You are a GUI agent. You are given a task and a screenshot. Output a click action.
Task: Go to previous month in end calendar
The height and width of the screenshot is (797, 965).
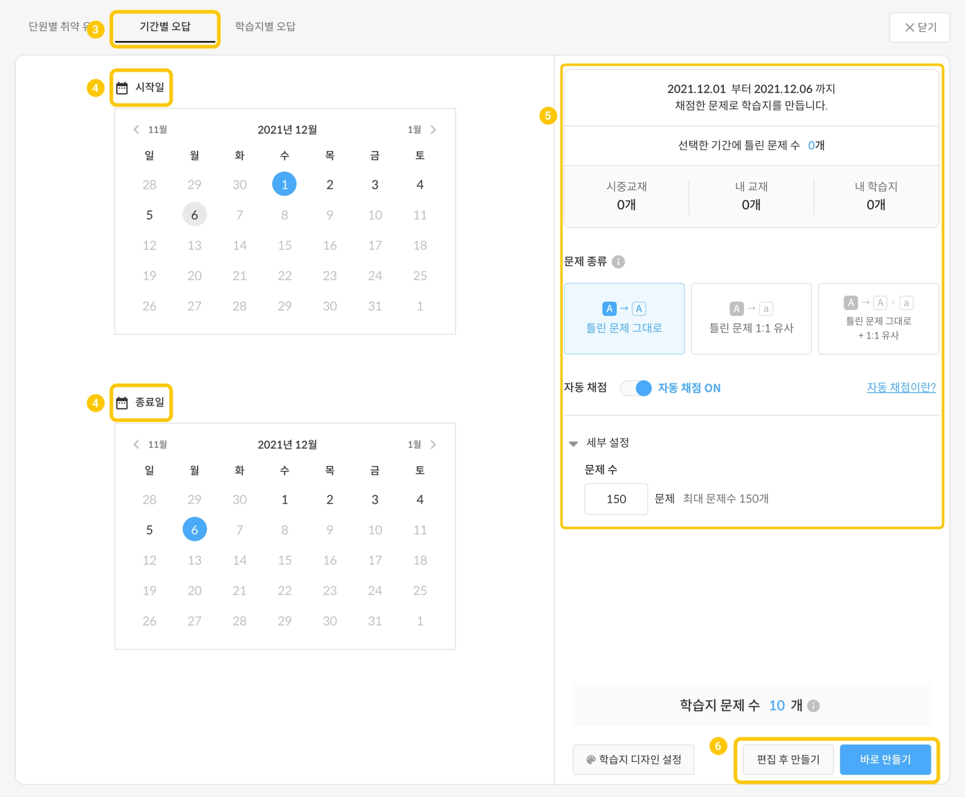point(137,444)
